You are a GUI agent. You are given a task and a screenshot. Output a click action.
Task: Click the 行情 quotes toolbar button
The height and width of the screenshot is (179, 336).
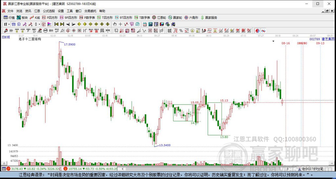9,18
